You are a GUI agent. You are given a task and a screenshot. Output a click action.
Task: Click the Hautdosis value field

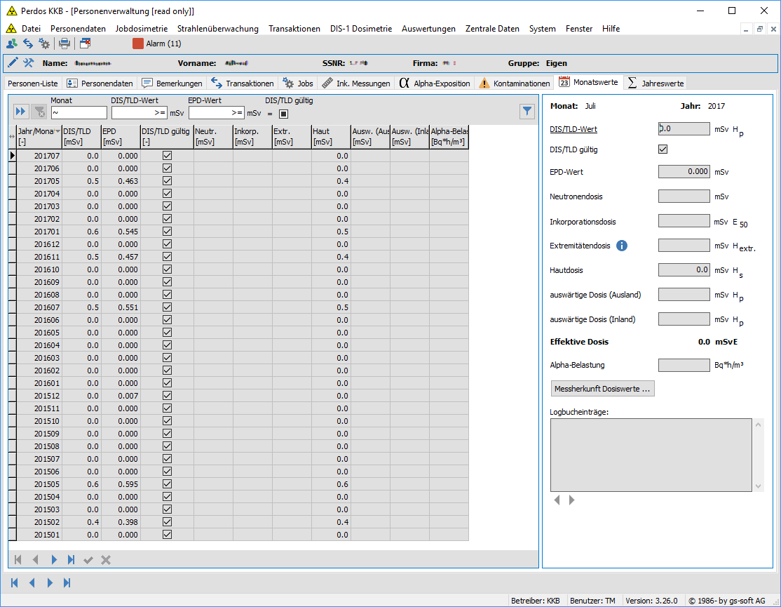pos(684,269)
